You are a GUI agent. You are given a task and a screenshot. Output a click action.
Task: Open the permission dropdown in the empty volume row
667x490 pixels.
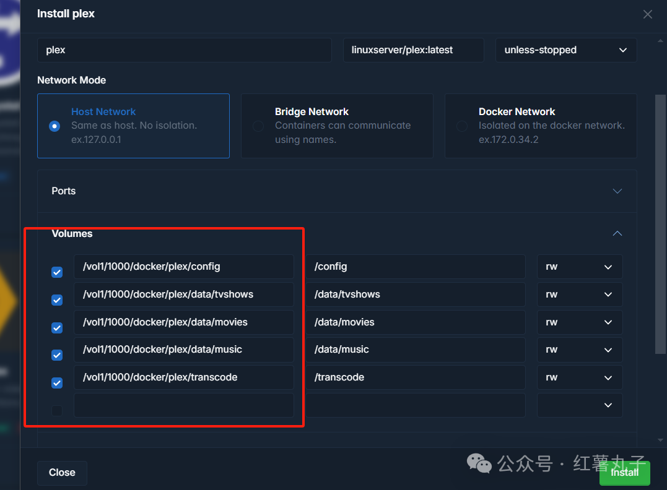click(x=580, y=405)
